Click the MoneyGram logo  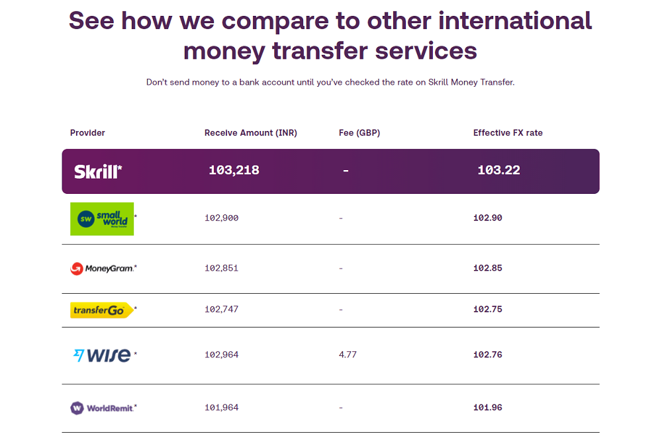[103, 269]
